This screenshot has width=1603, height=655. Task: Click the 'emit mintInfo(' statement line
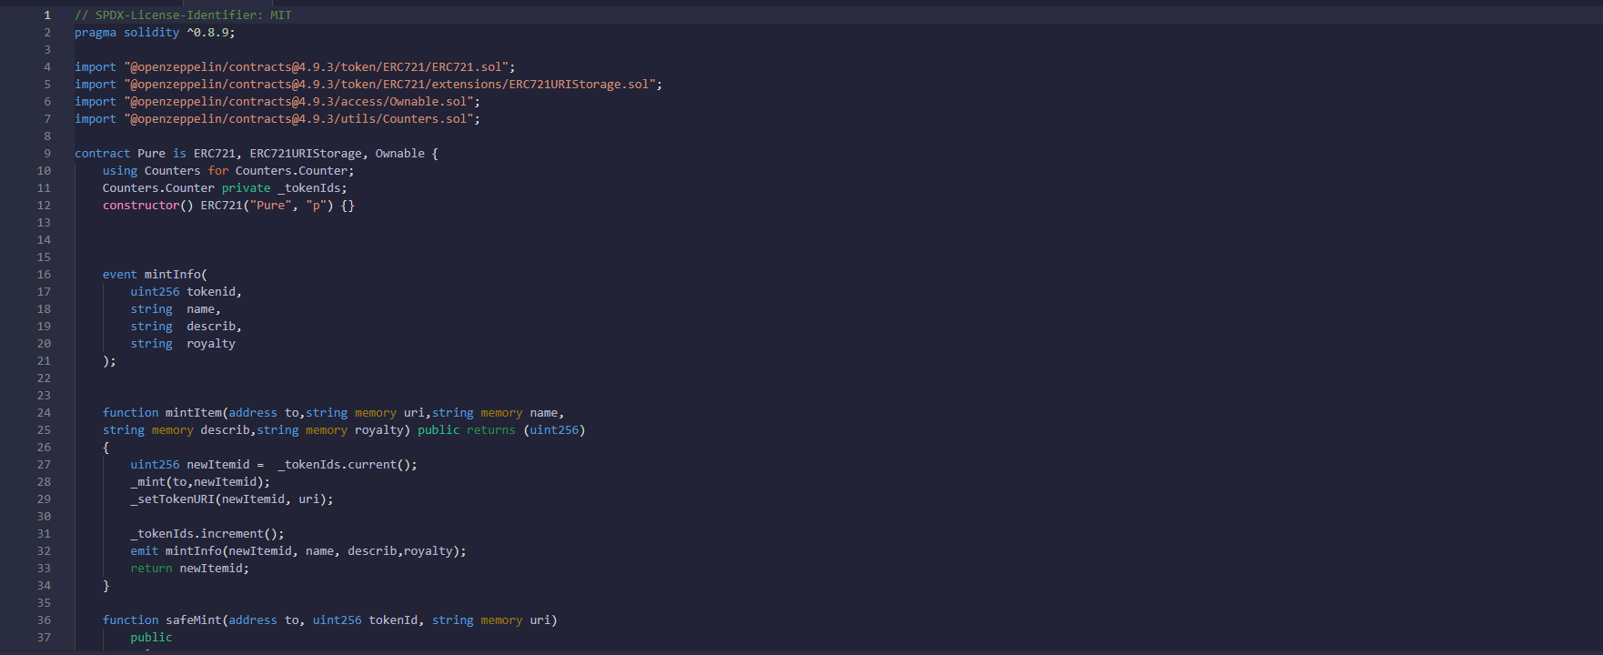(298, 550)
